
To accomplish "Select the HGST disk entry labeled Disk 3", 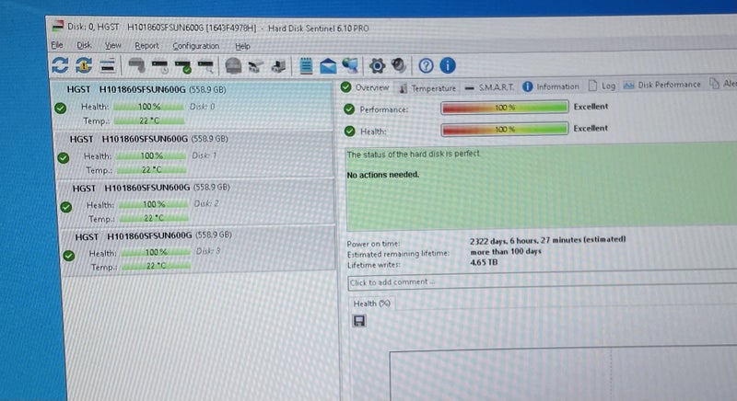I will tap(199, 250).
